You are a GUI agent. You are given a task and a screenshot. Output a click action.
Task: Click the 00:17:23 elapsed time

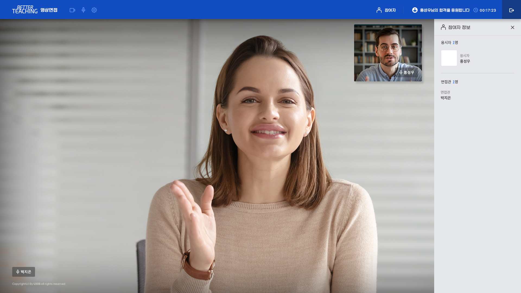point(488,10)
